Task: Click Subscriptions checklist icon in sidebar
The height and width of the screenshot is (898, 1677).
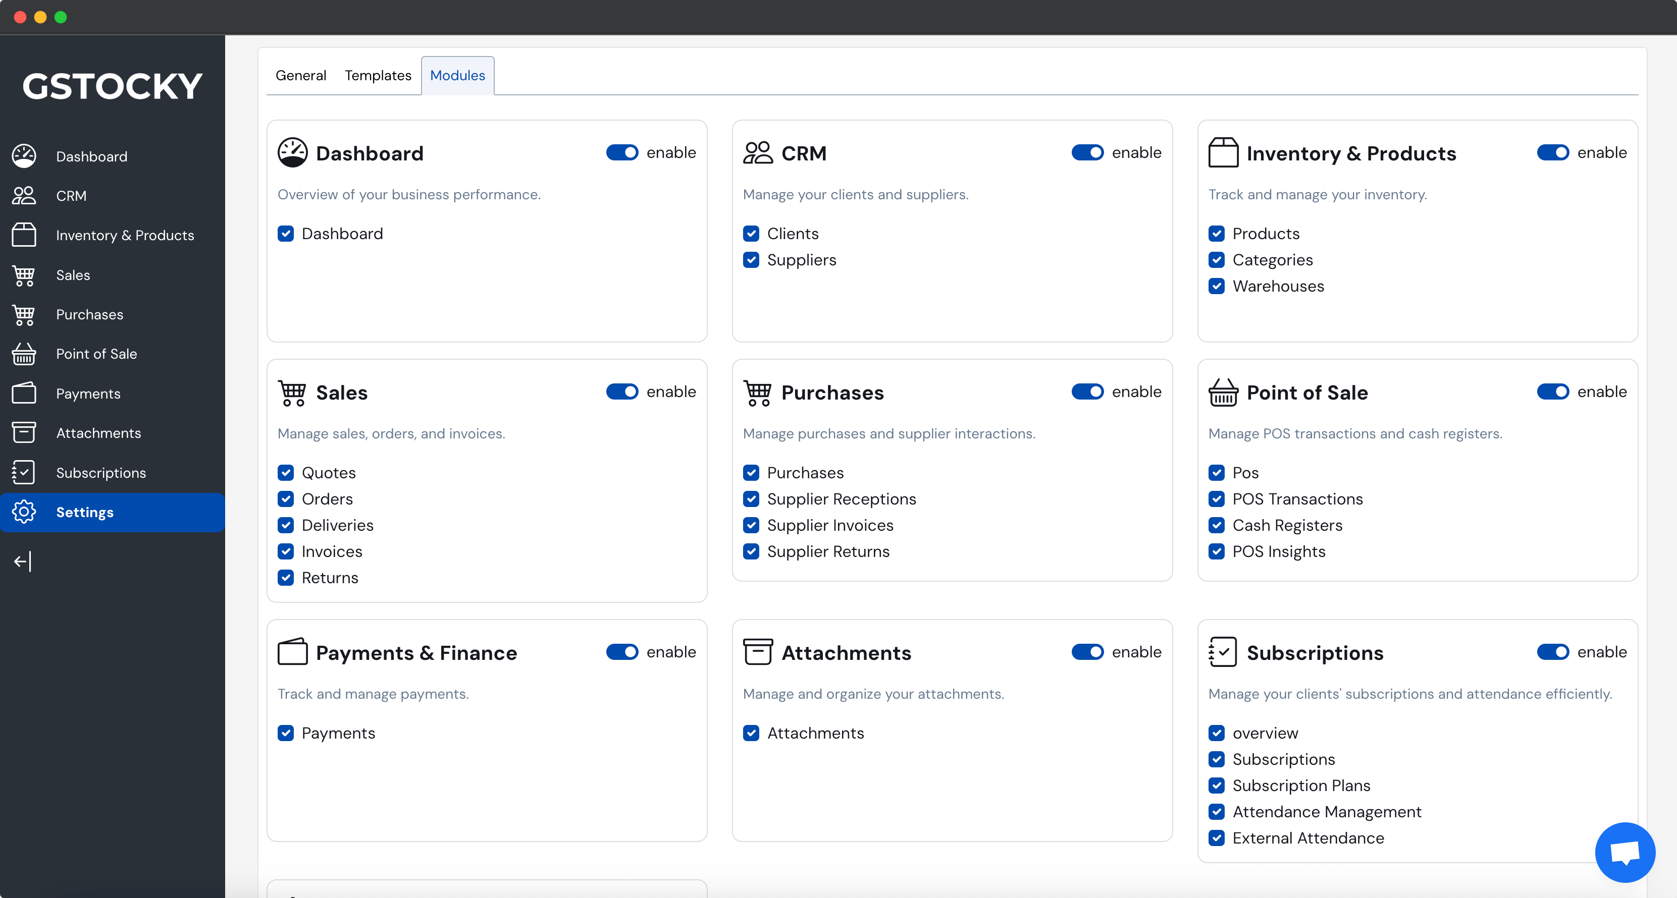Action: 24,472
